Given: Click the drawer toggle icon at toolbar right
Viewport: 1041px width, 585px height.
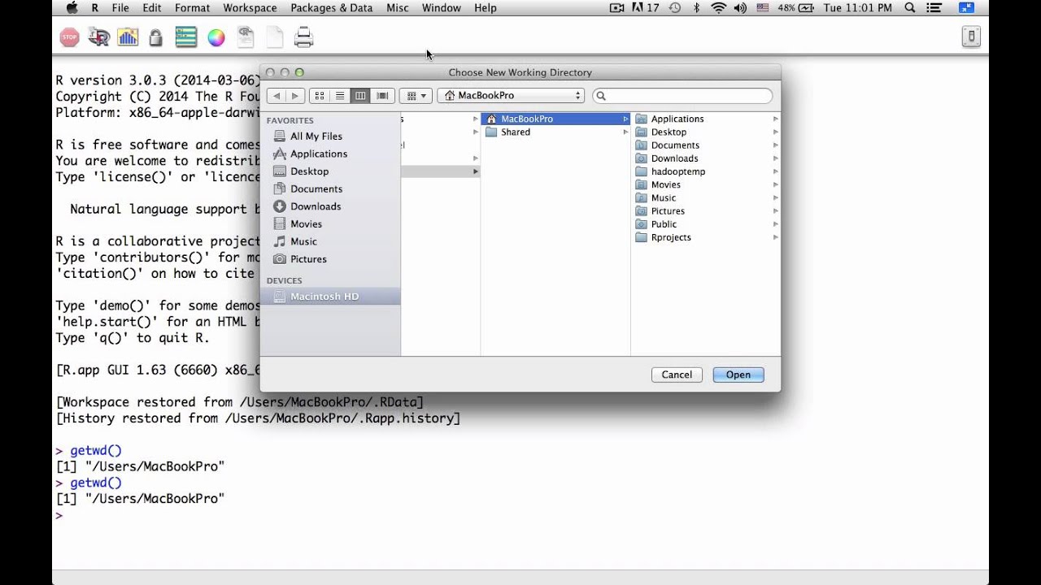Looking at the screenshot, I should click(x=971, y=37).
